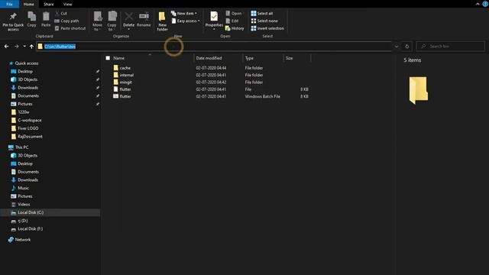Click Edit in Open group
This screenshot has width=489, height=275.
[232, 21]
